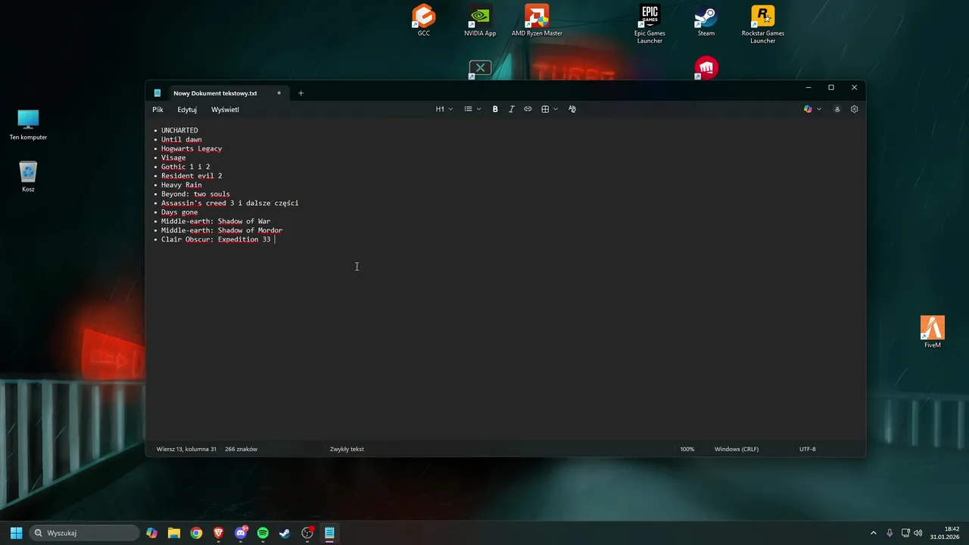The image size is (969, 545).
Task: Maximize the Notepad window
Action: [831, 88]
